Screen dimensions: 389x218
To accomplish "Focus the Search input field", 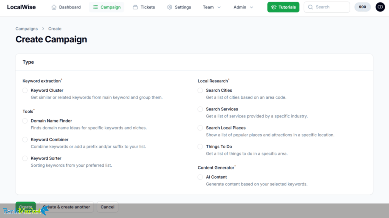I will (x=327, y=7).
